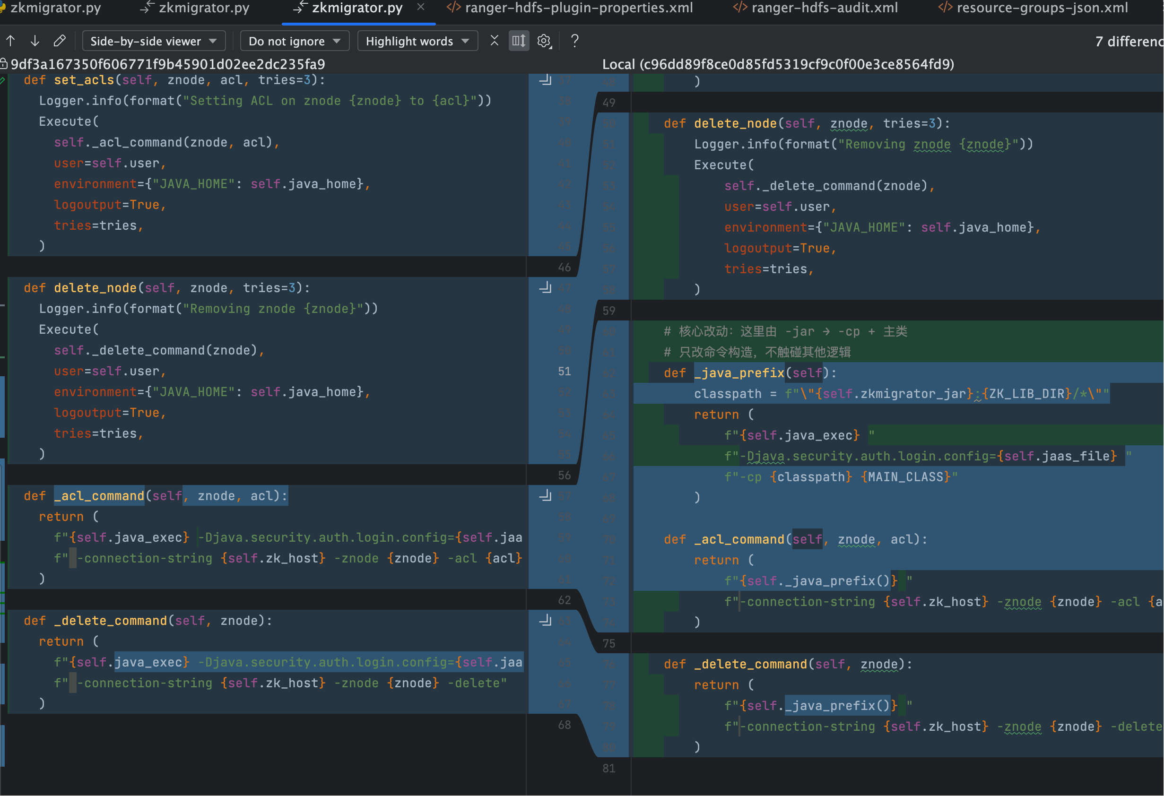Open the Do not ignore dropdown

[x=294, y=41]
